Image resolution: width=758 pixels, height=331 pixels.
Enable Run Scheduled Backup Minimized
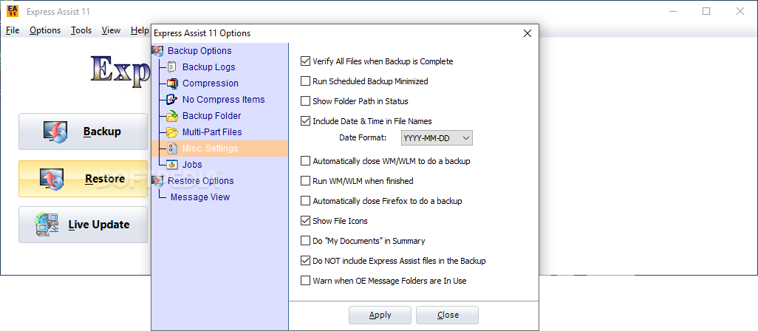coord(305,81)
